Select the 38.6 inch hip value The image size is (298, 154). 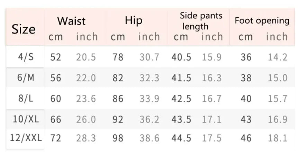coord(149,138)
